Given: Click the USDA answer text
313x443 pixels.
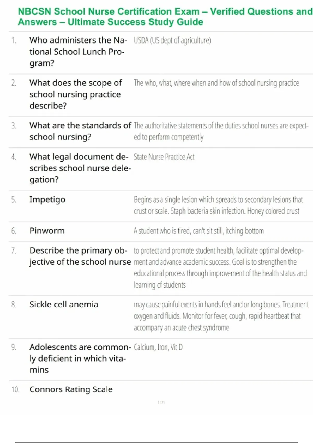Looking at the screenshot, I should [172, 40].
